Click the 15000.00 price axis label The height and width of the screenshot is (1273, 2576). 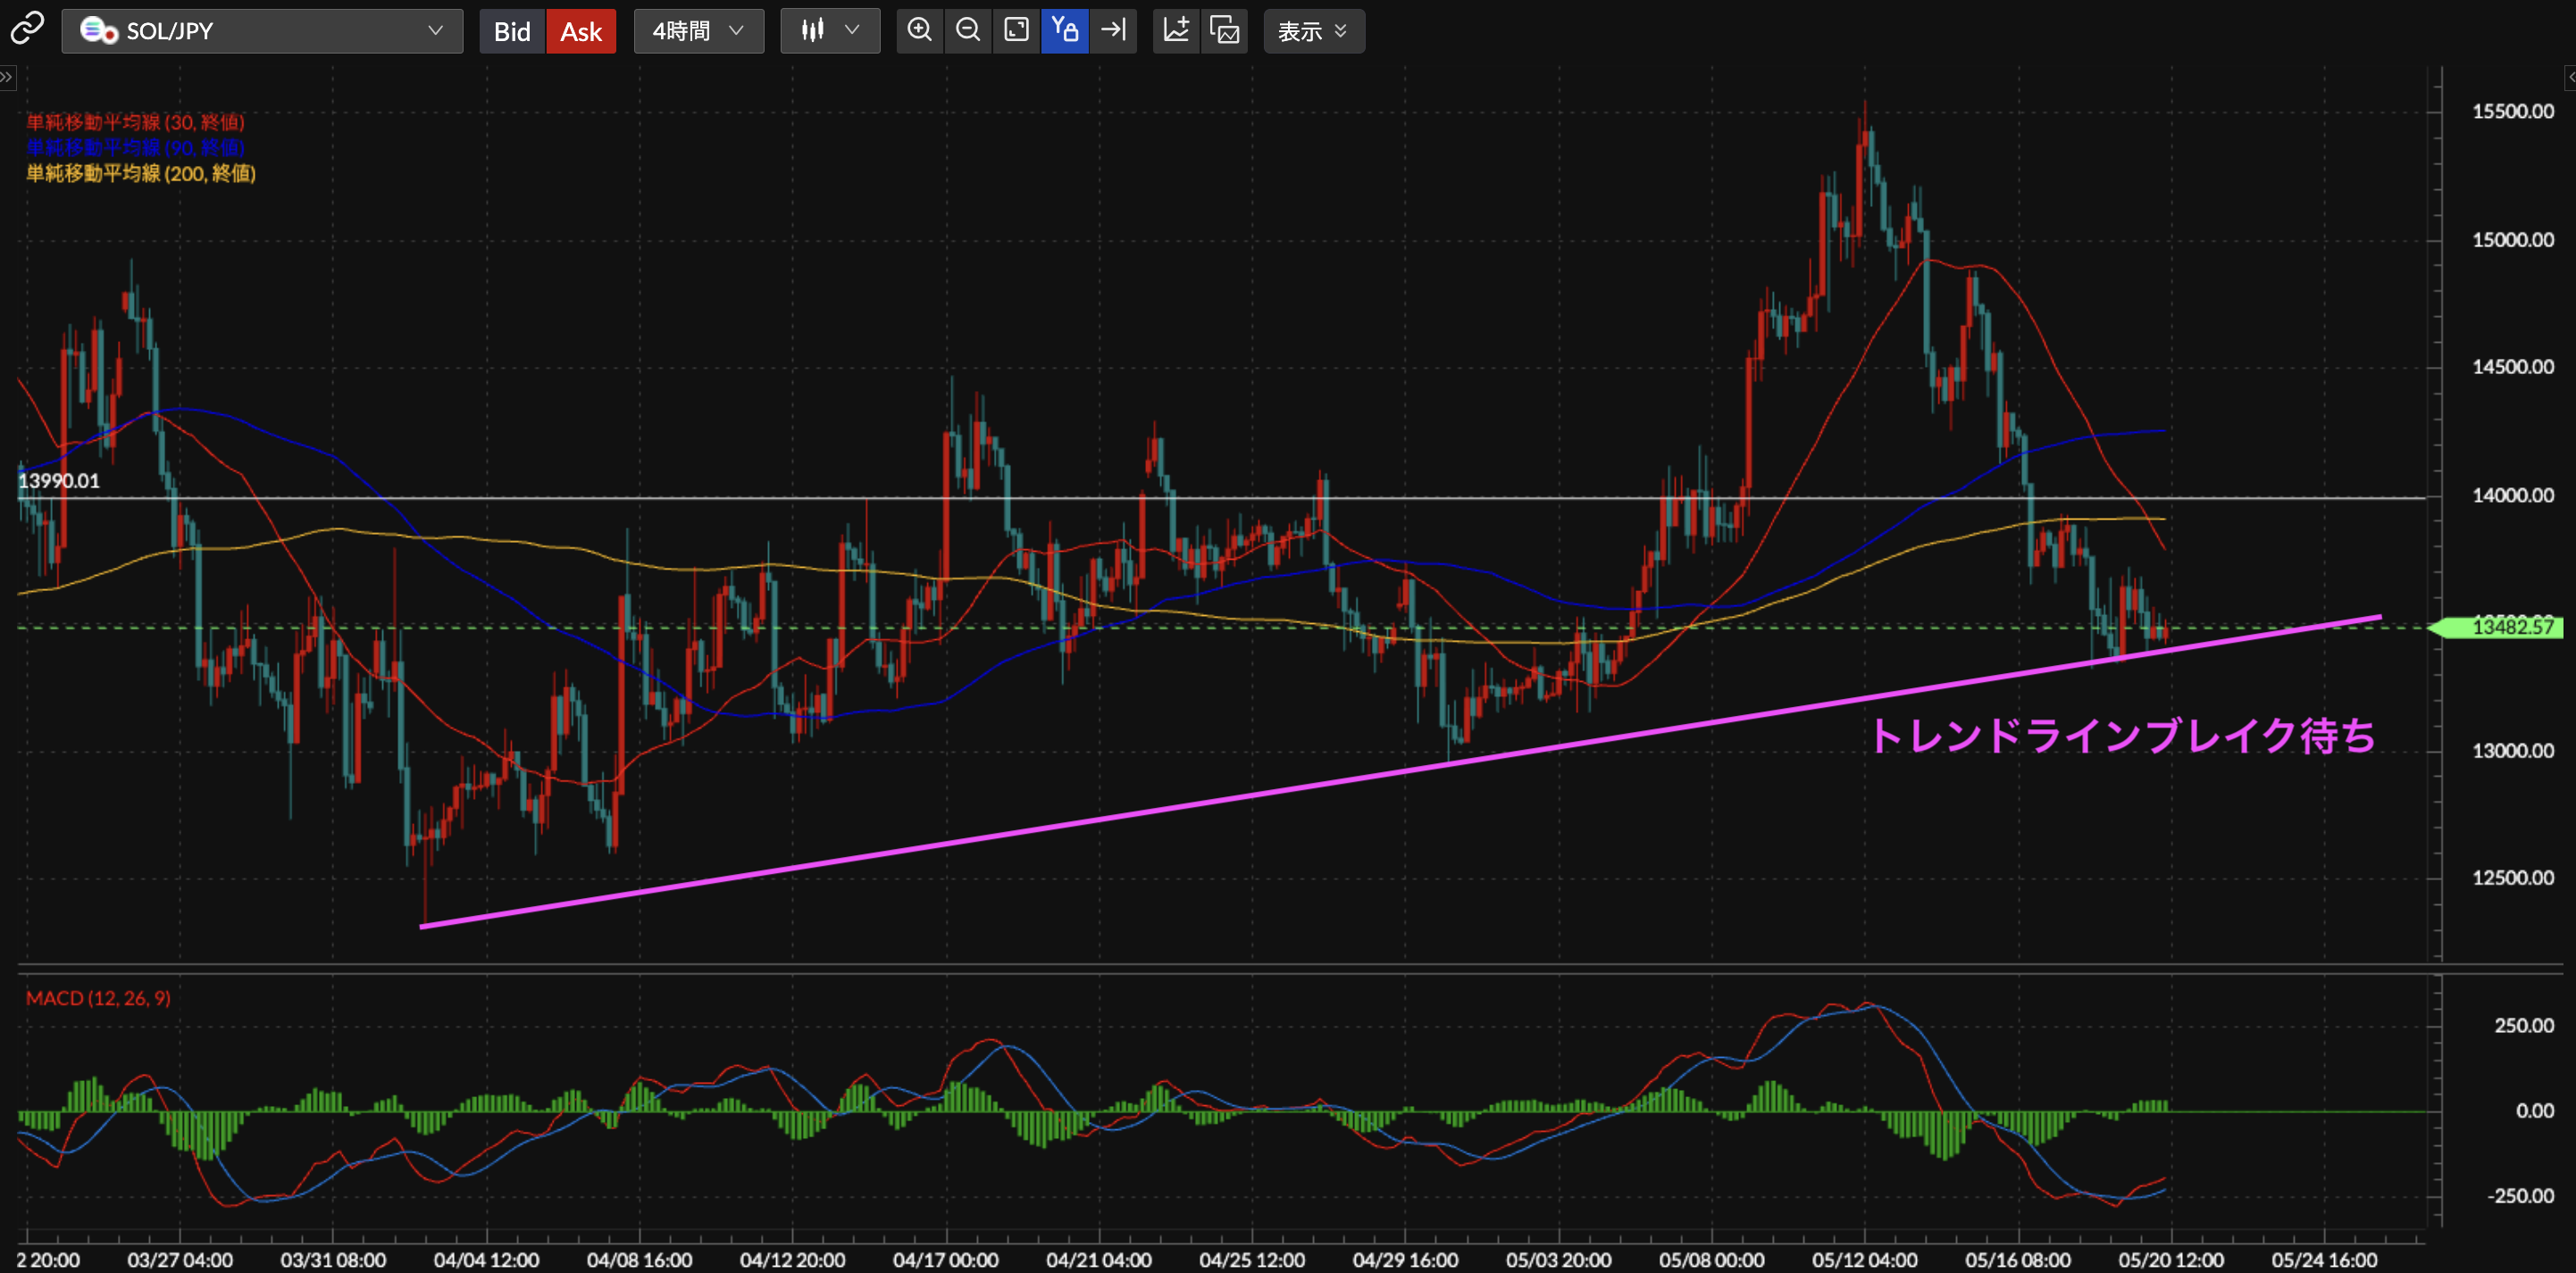point(2512,240)
